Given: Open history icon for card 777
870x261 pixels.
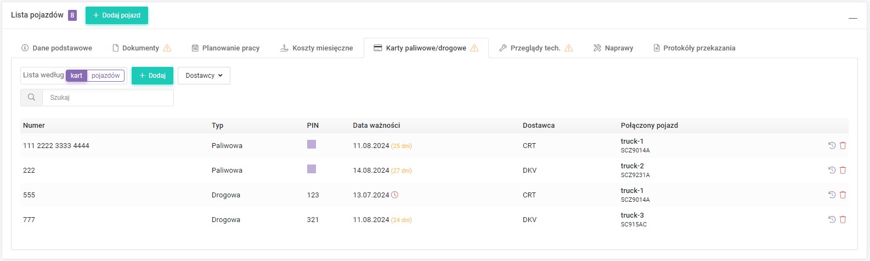Looking at the screenshot, I should [x=832, y=219].
